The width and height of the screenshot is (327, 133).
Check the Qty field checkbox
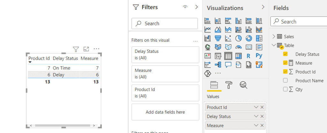(285, 89)
